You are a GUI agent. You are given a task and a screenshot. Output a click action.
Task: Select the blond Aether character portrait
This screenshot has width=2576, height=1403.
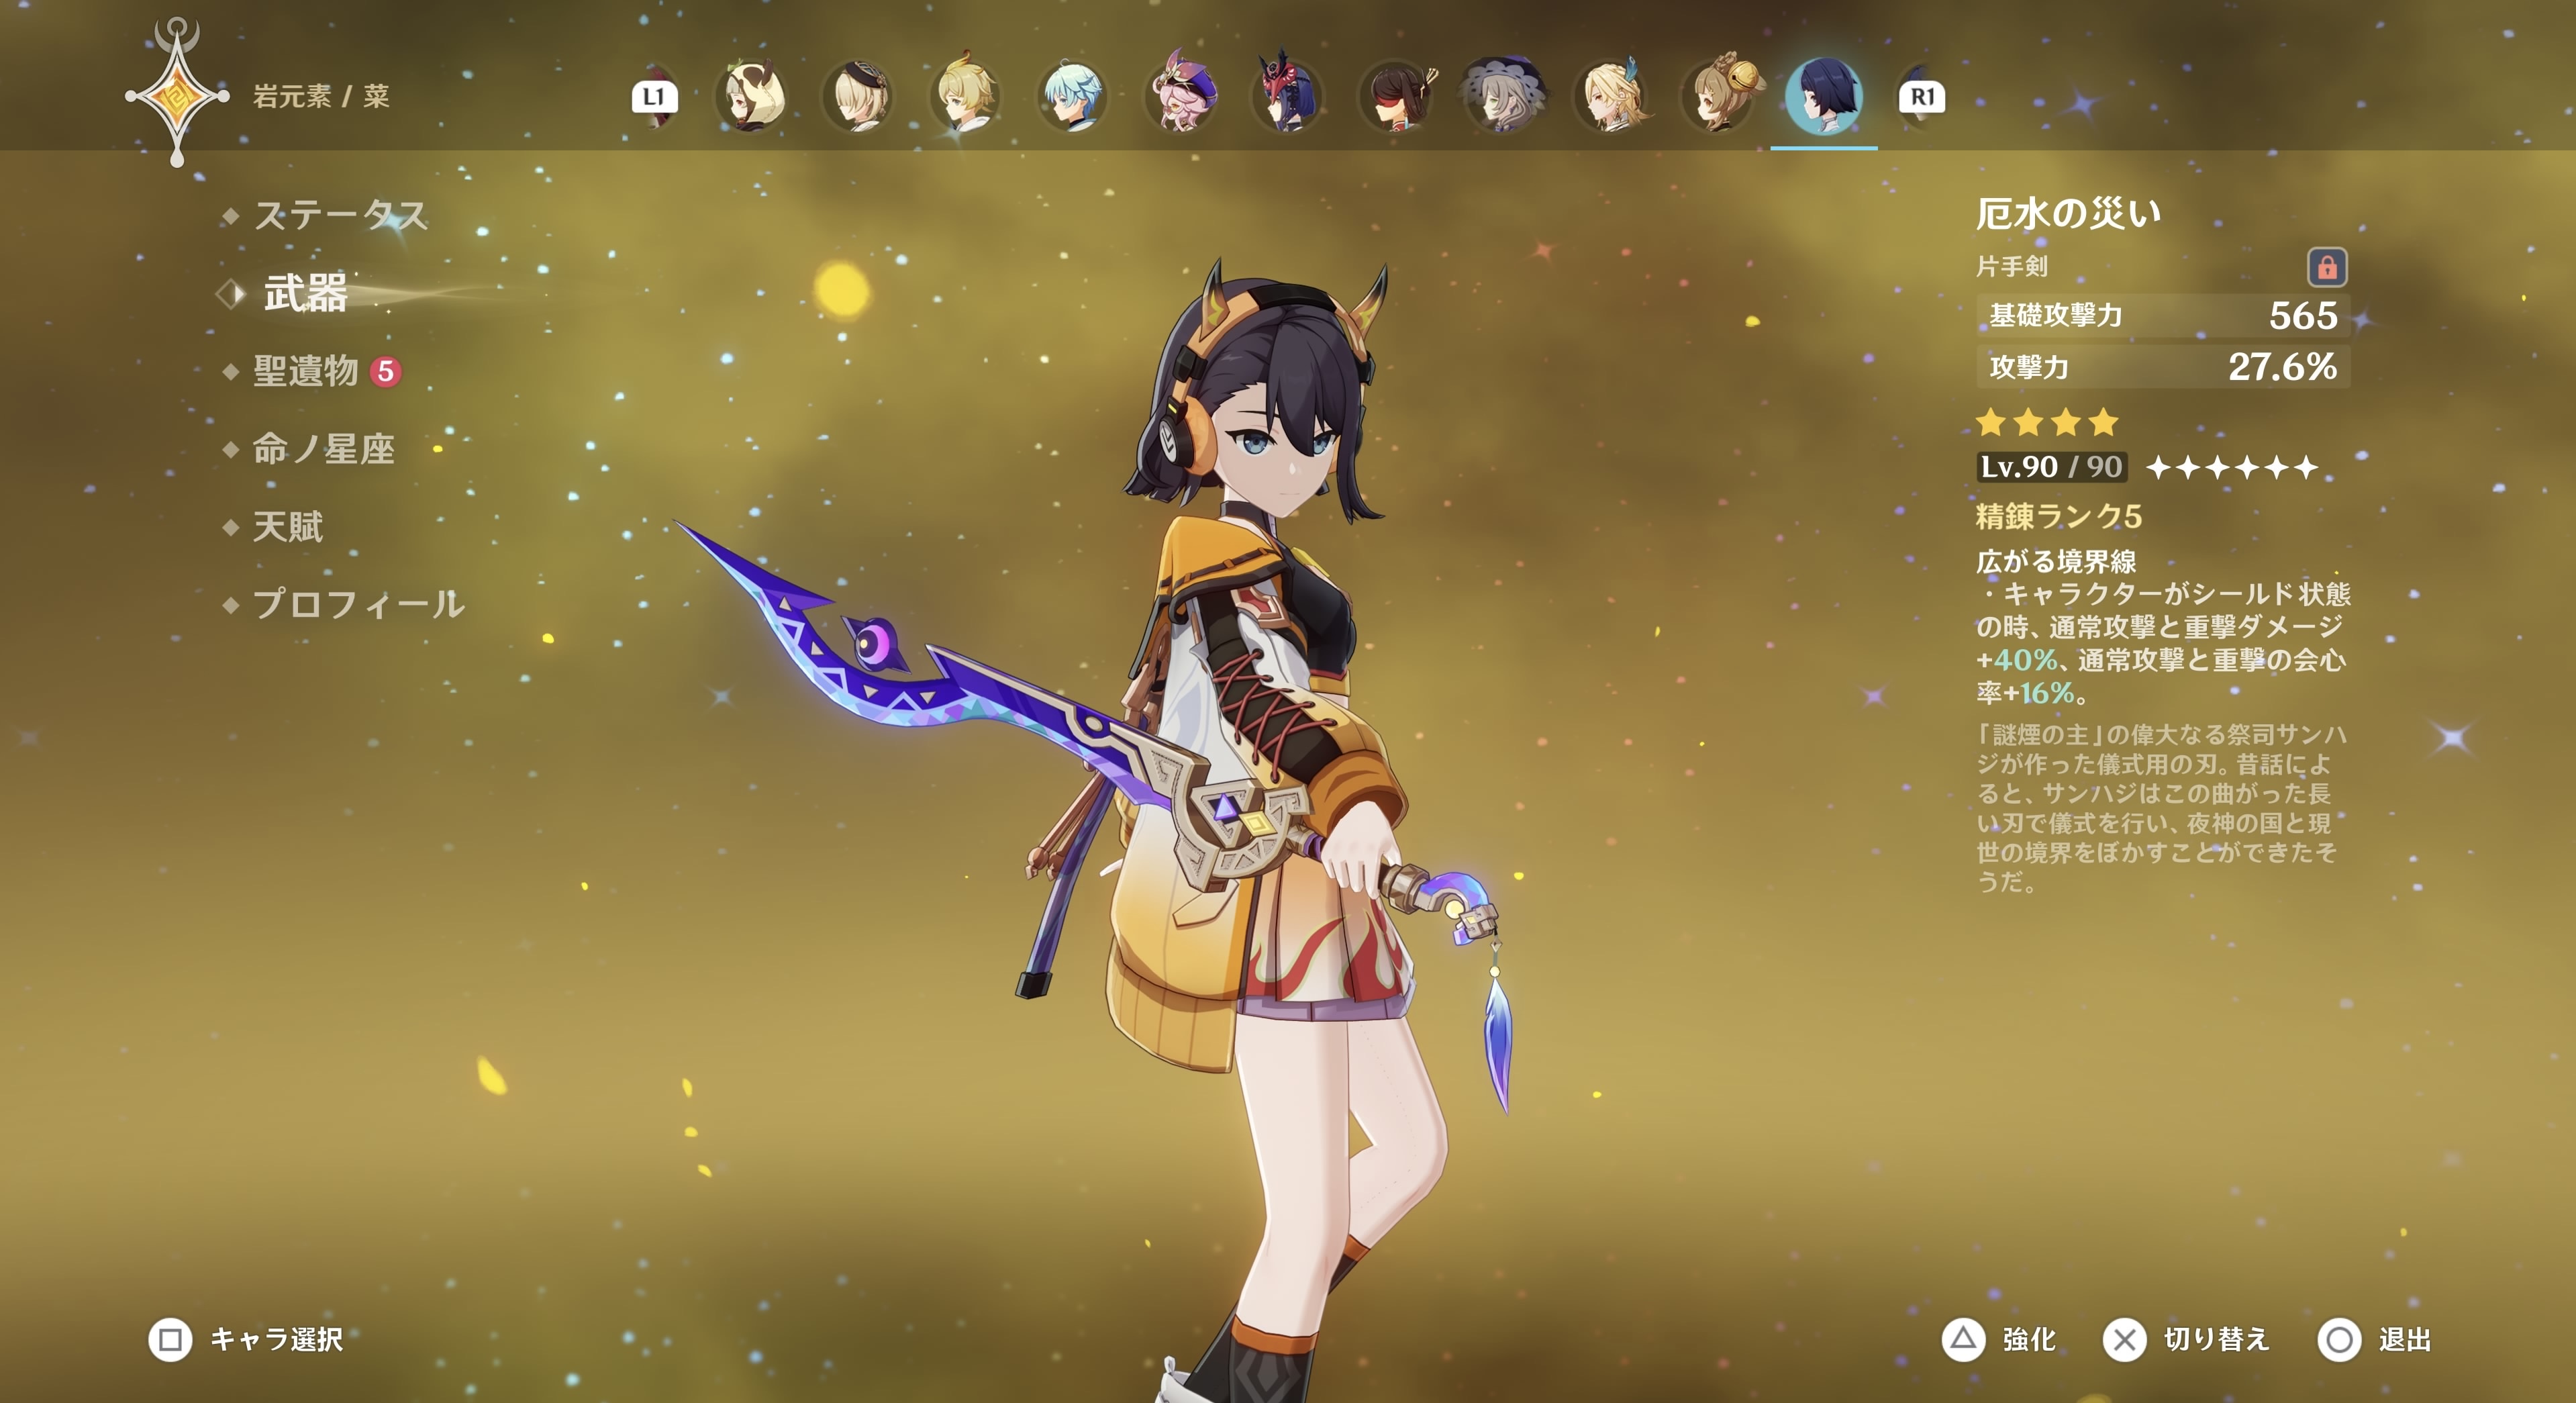point(965,97)
